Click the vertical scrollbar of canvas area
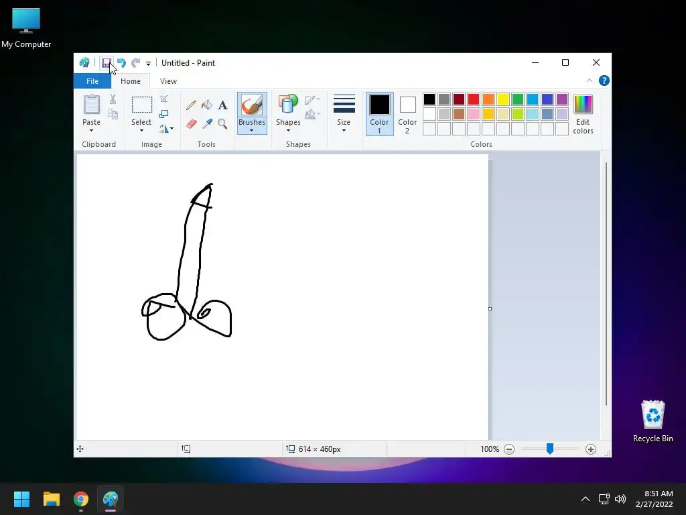Image resolution: width=686 pixels, height=515 pixels. click(606, 284)
